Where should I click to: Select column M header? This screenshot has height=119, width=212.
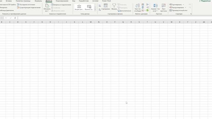(90, 22)
